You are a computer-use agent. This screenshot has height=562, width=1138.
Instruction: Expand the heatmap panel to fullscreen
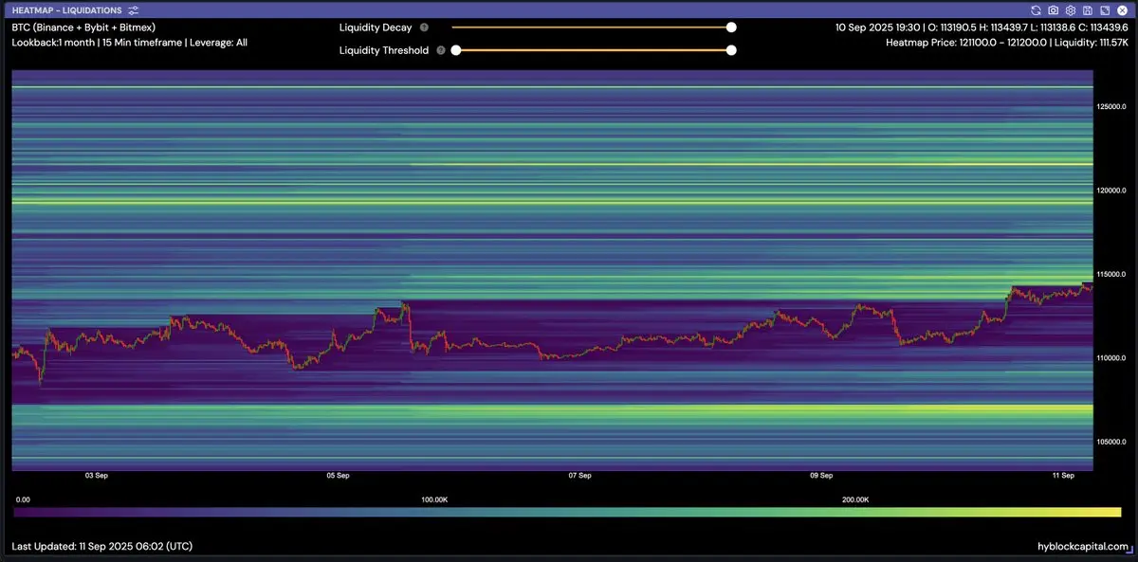click(1104, 10)
